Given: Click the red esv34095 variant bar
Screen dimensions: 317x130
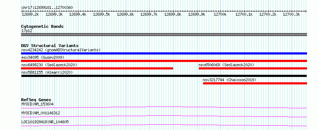Looking at the screenshot, I should [164, 61].
